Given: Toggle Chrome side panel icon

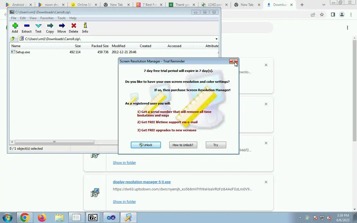Looking at the screenshot, I should (333, 15).
